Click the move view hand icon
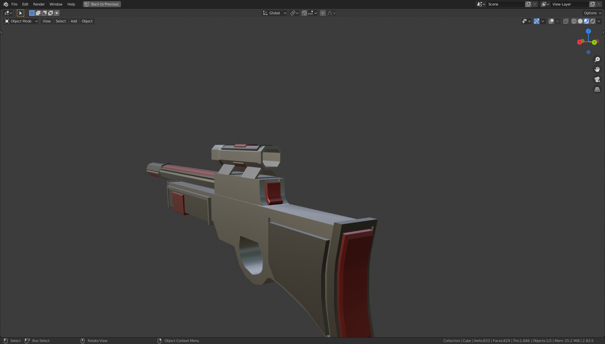 pos(597,69)
